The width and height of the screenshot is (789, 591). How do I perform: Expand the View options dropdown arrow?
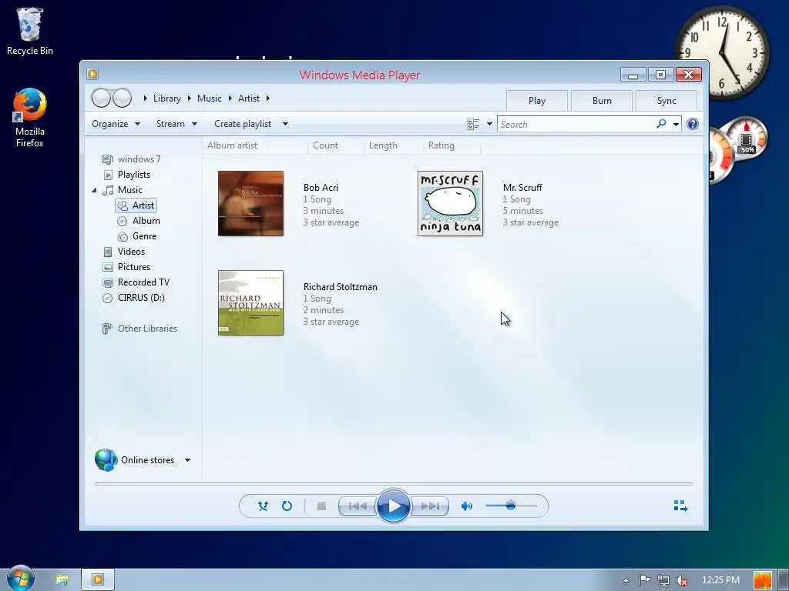pyautogui.click(x=489, y=124)
